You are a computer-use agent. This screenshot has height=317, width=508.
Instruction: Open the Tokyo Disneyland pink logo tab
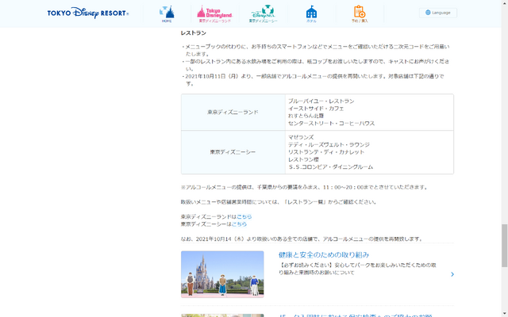pyautogui.click(x=215, y=14)
